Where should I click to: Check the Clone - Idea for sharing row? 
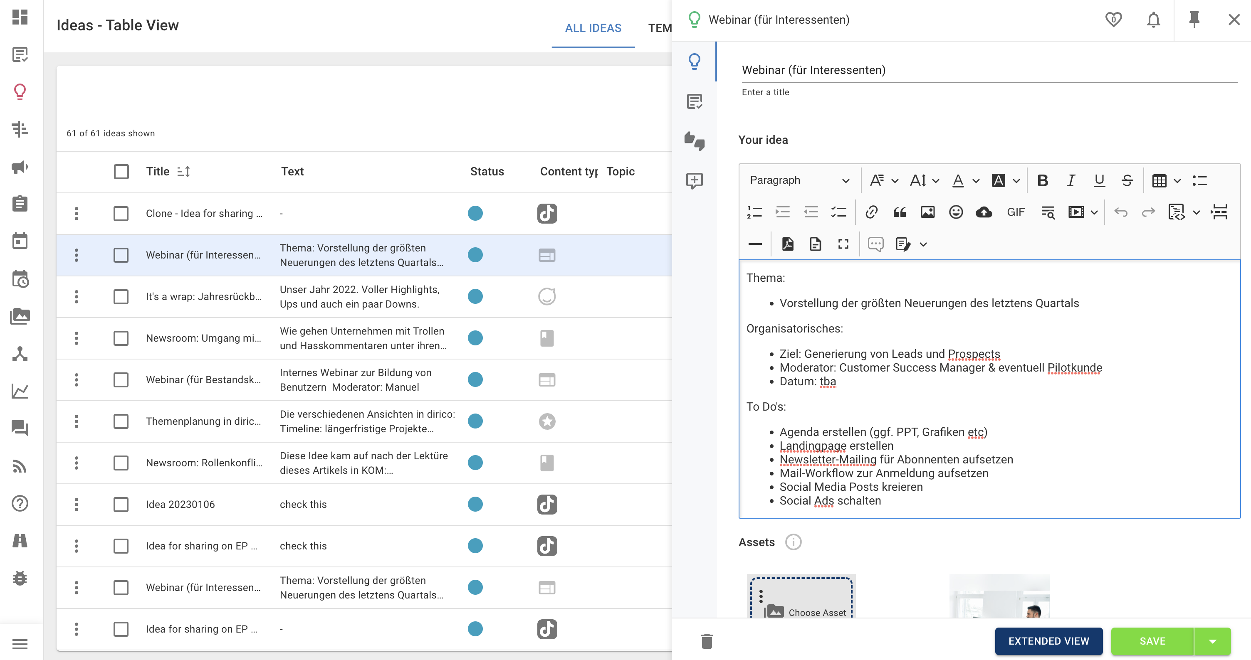(x=121, y=214)
